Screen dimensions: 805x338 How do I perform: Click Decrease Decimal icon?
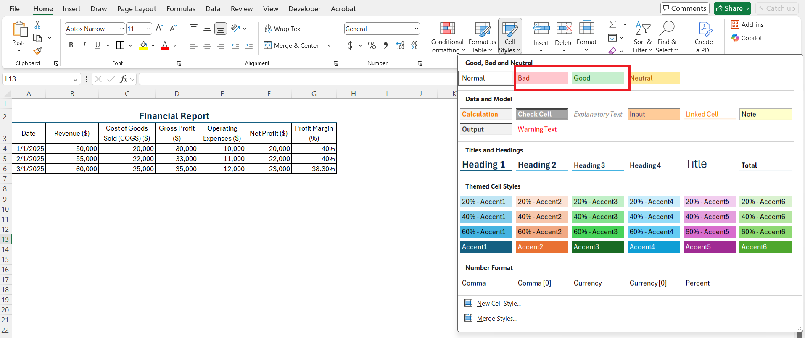pos(414,45)
